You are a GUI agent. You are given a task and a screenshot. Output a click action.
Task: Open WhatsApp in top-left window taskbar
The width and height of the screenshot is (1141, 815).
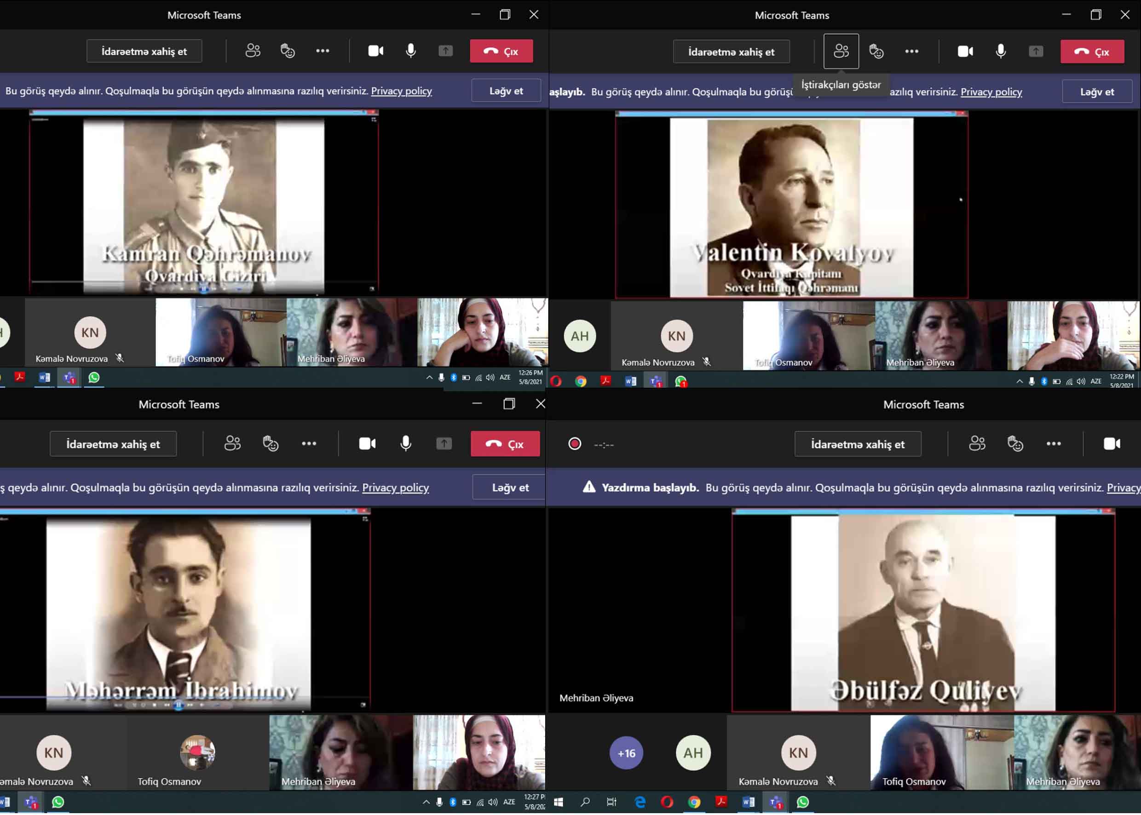[x=94, y=377]
